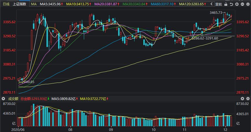Viewport: 251px width, 132px height.
Task: Click the lock icon in chart toolbar
Action: click(x=226, y=4)
